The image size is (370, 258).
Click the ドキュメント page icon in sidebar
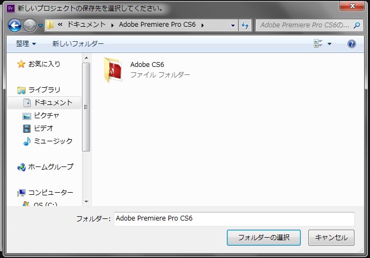[27, 103]
